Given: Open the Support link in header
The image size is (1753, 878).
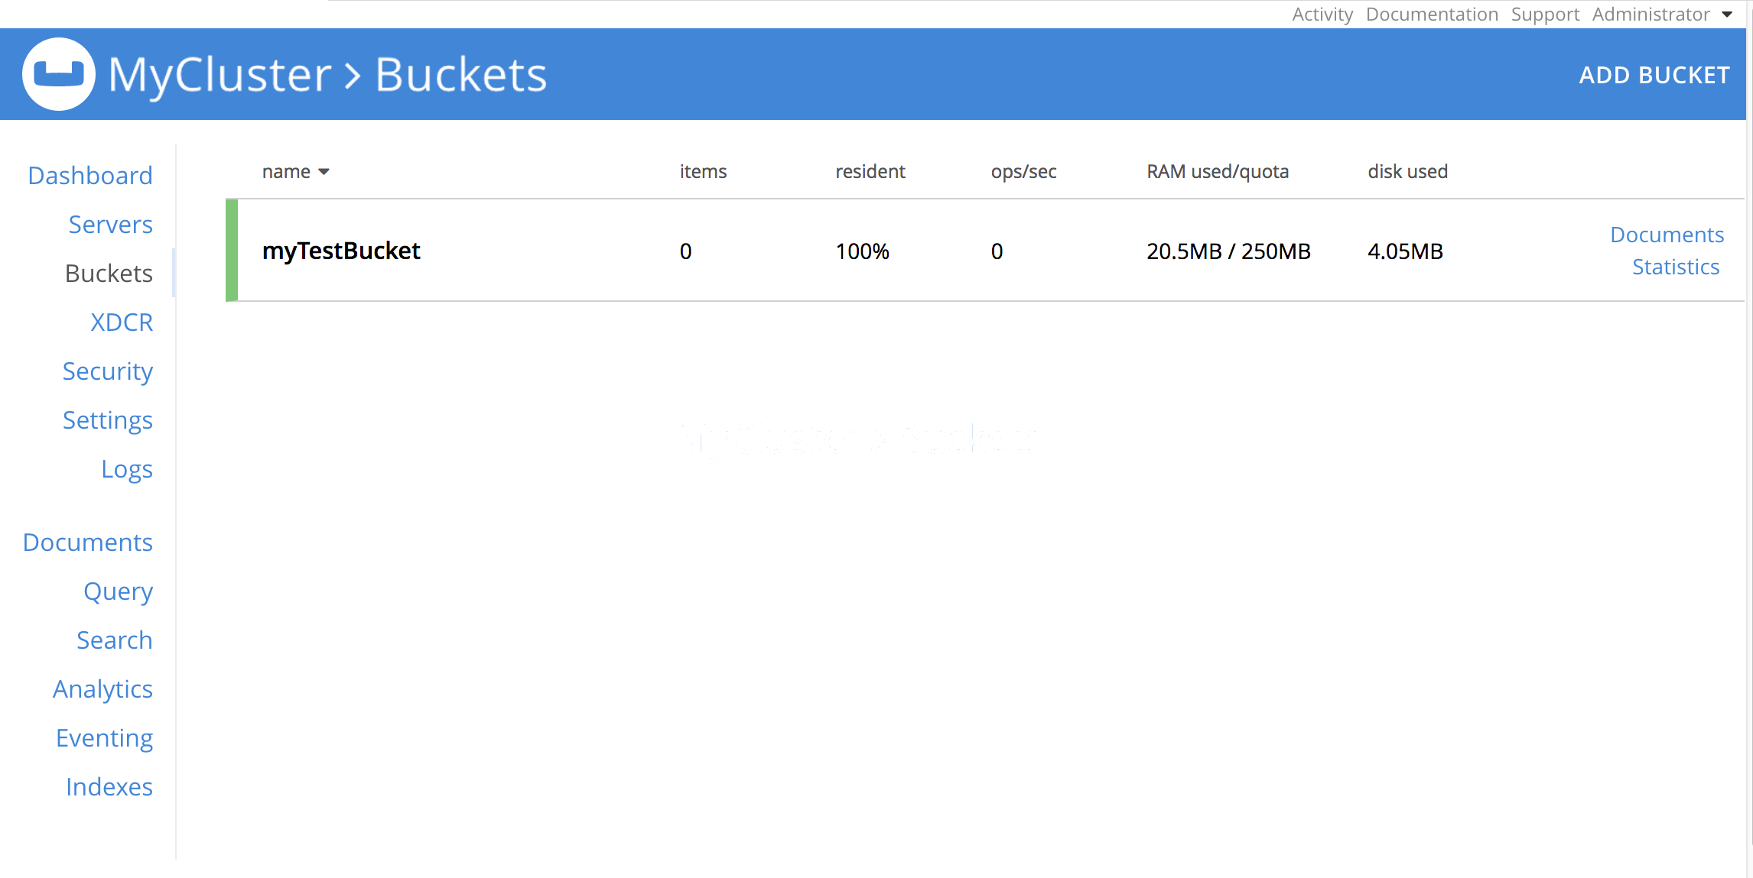Looking at the screenshot, I should coord(1544,15).
